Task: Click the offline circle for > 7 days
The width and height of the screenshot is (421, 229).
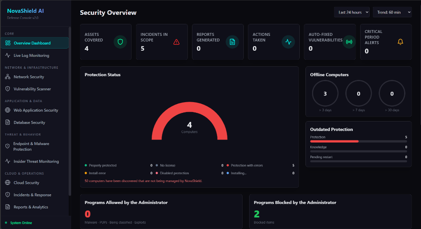Action: click(x=359, y=93)
